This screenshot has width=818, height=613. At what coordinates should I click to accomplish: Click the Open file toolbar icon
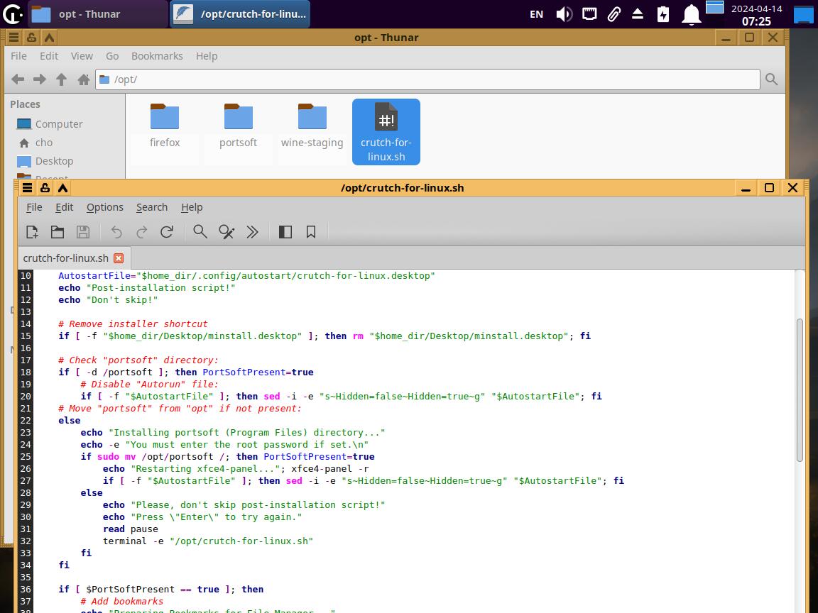tap(58, 232)
